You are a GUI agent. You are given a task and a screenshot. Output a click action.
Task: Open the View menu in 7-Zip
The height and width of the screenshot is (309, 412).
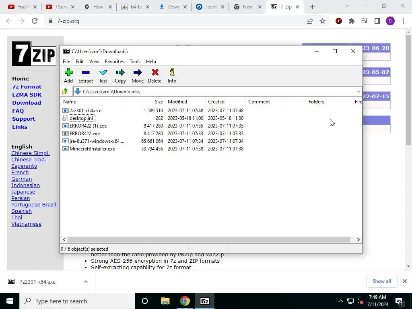94,62
